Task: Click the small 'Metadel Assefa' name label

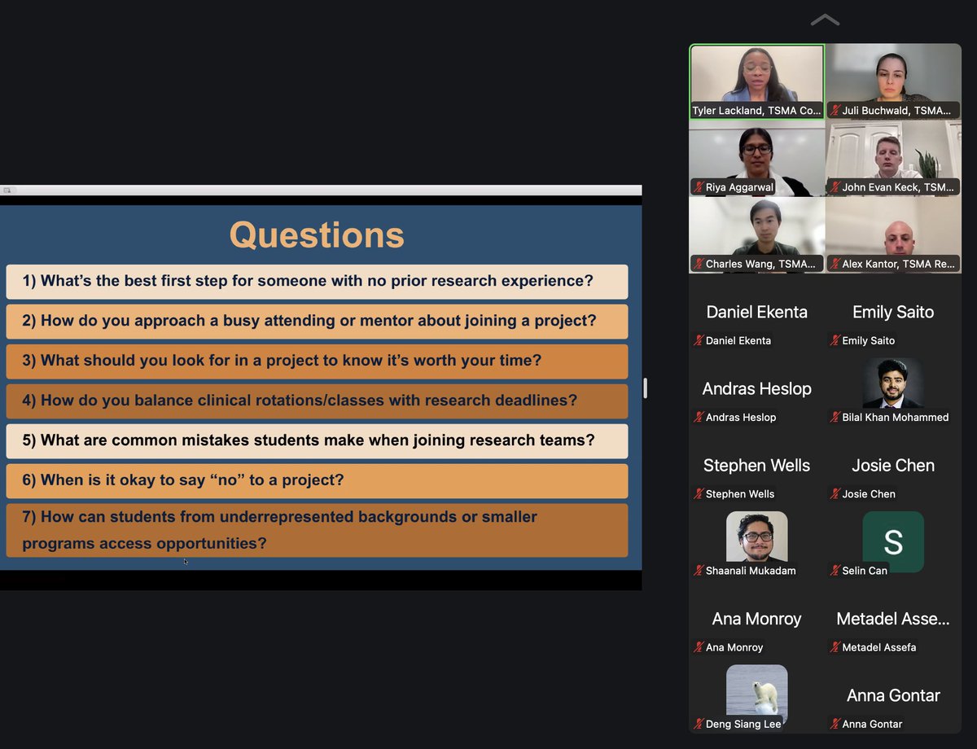Action: click(879, 647)
